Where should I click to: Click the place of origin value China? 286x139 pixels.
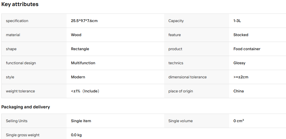[x=238, y=91]
